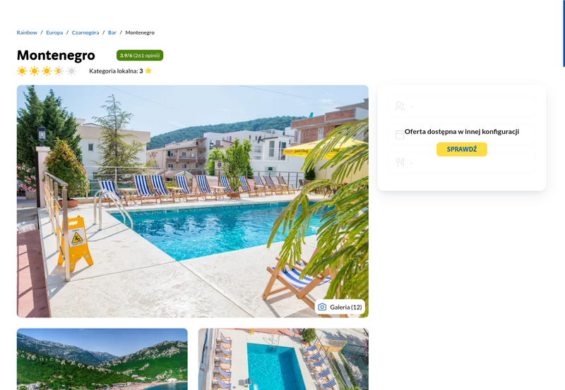Image resolution: width=565 pixels, height=390 pixels.
Task: Click the first sun rating icon
Action: pyautogui.click(x=22, y=71)
